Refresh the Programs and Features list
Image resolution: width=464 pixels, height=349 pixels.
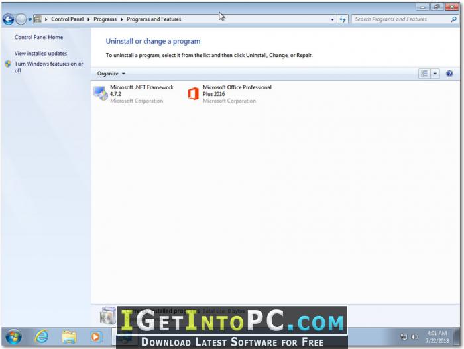tap(343, 19)
